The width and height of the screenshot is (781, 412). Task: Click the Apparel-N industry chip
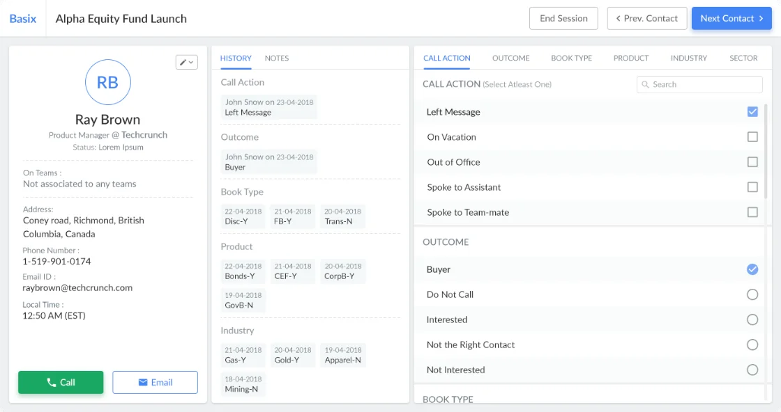pos(342,355)
